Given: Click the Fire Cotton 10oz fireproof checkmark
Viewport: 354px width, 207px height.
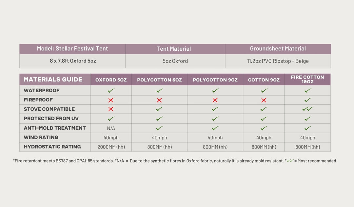Looking at the screenshot, I should [307, 100].
